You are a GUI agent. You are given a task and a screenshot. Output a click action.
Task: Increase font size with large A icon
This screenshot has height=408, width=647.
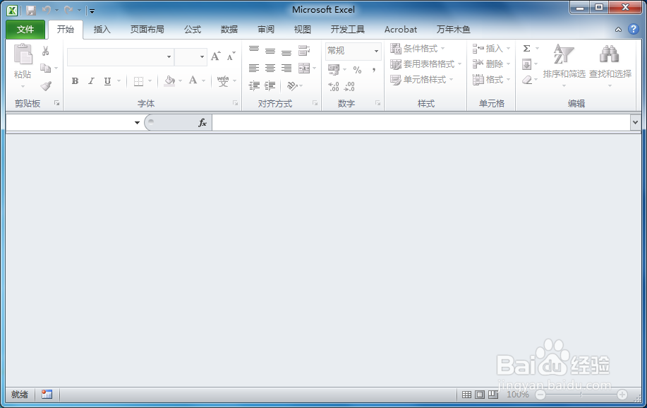click(x=215, y=56)
